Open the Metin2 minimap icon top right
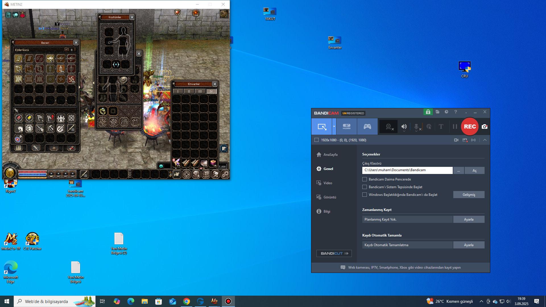The image size is (546, 307). point(224,14)
